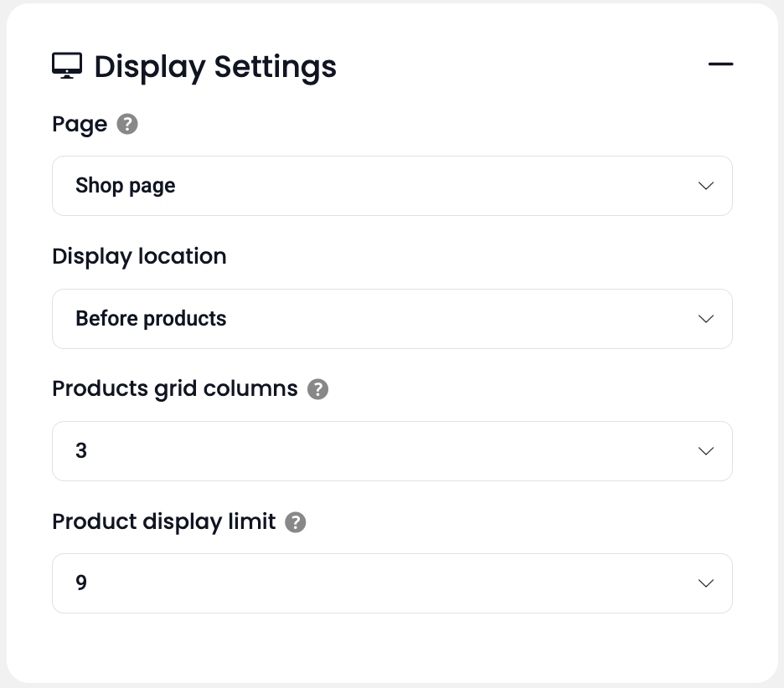Screen dimensions: 784x688
Task: Click the Display Settings heading text
Action: pos(215,66)
